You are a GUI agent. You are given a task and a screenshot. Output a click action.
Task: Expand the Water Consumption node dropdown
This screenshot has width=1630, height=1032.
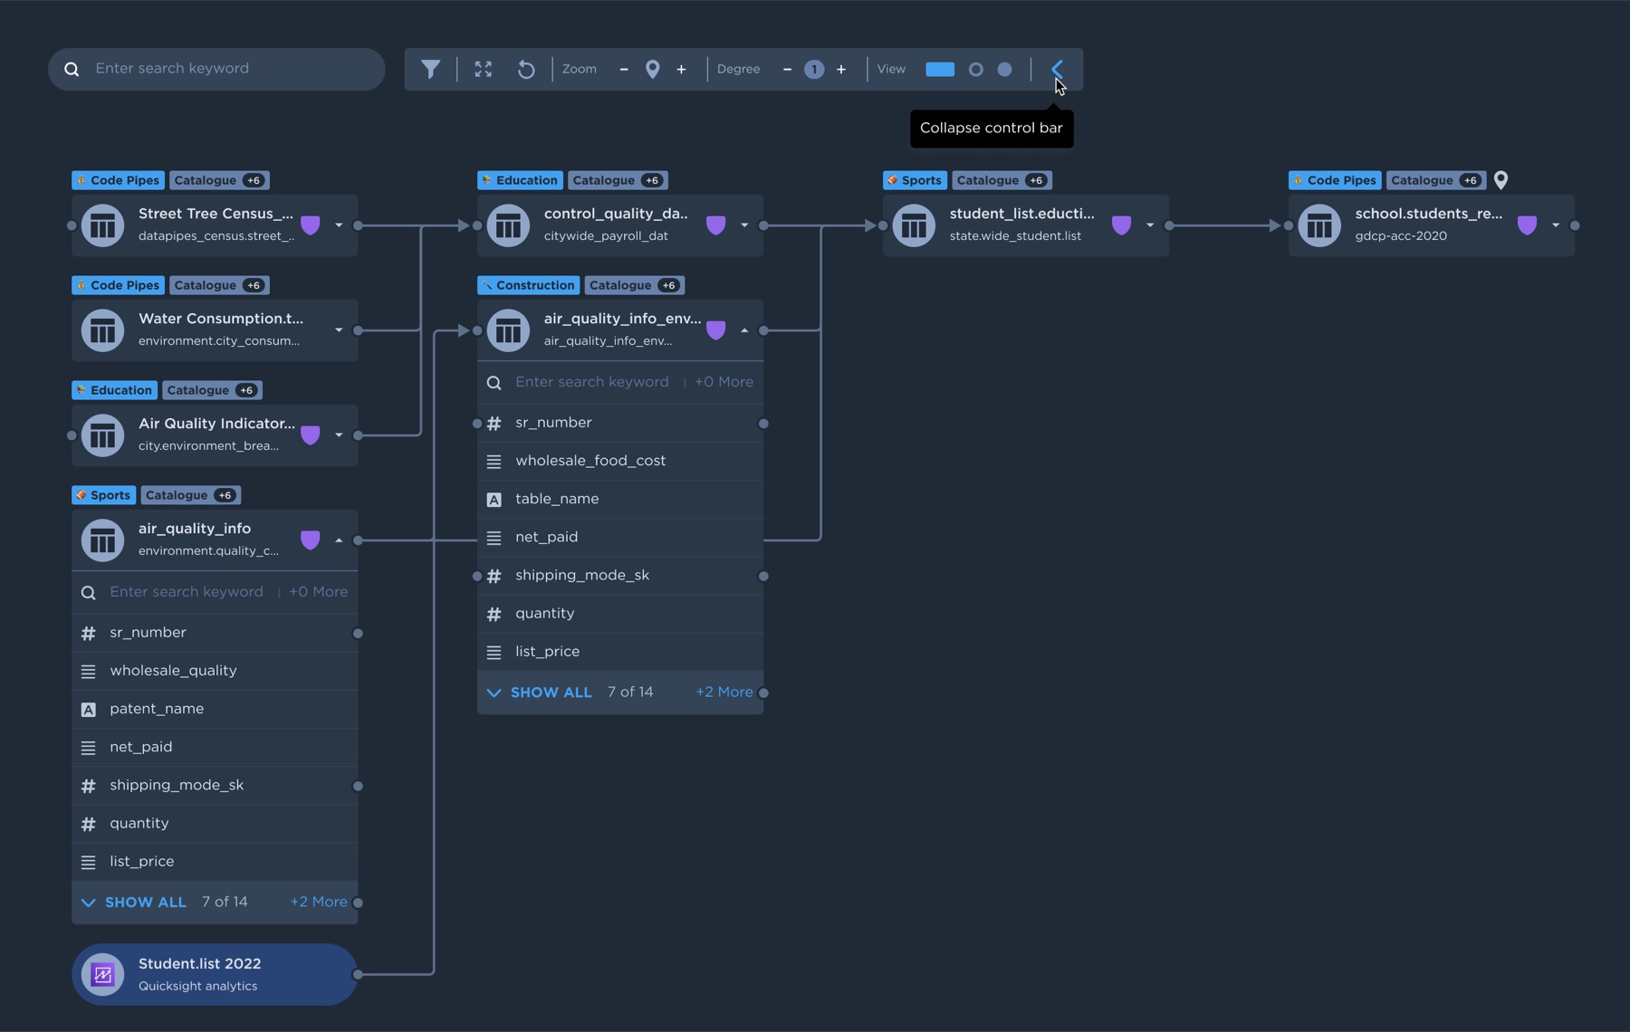point(339,330)
